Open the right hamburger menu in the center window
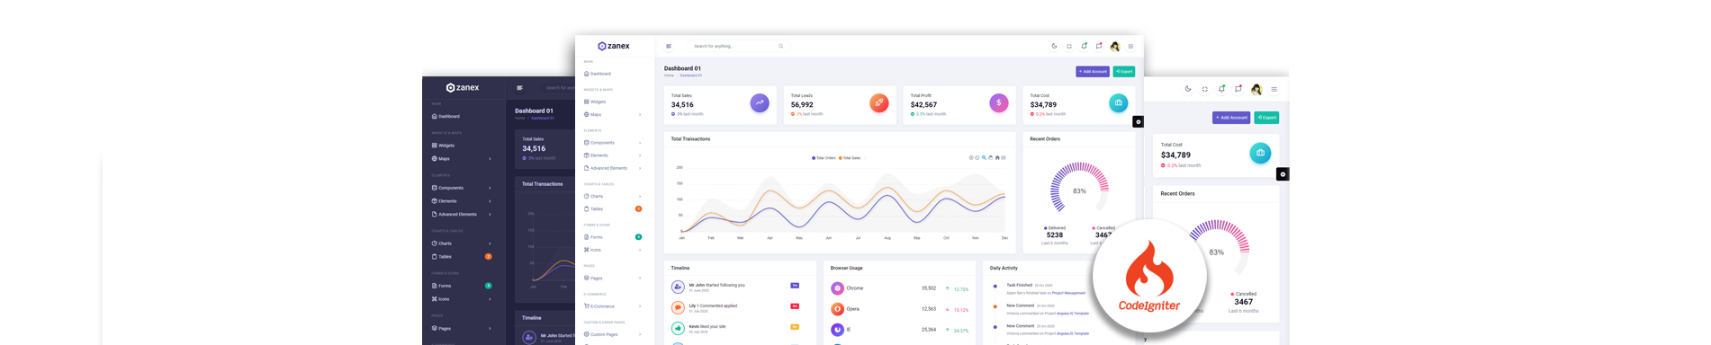Screen dimensions: 1711x345 (x=1130, y=46)
